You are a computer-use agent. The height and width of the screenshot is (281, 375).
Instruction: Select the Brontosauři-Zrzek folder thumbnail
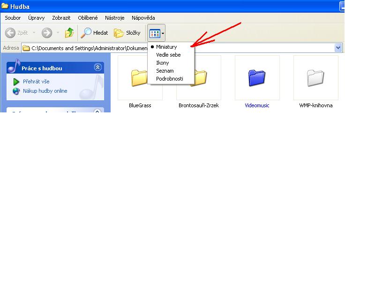[x=199, y=78]
